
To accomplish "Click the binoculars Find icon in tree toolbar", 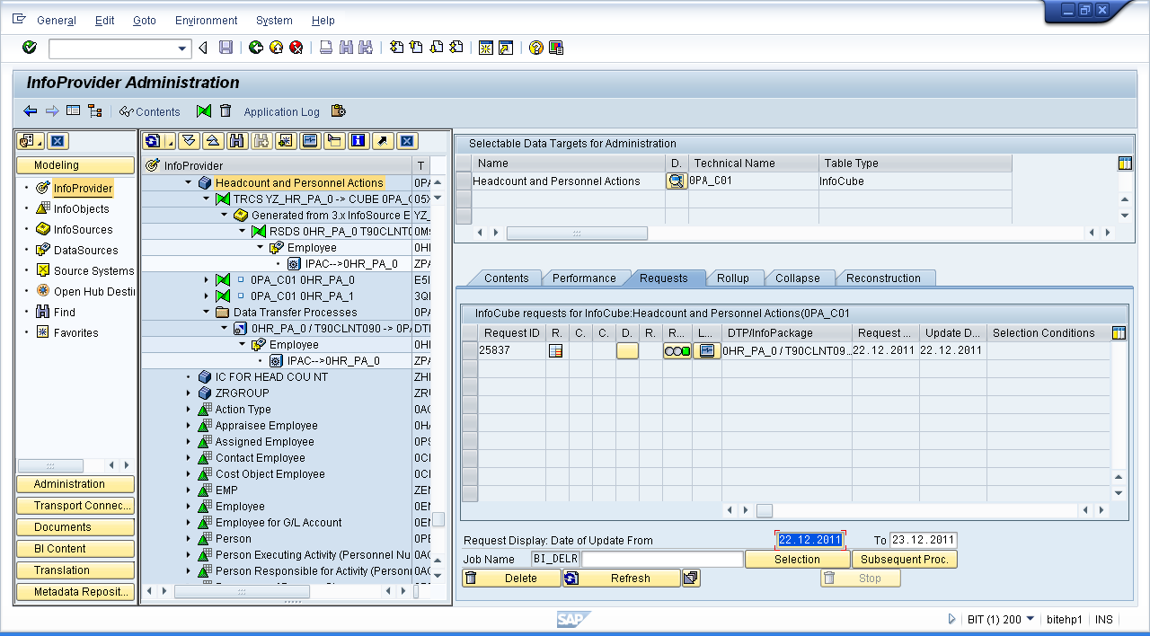I will coord(237,141).
